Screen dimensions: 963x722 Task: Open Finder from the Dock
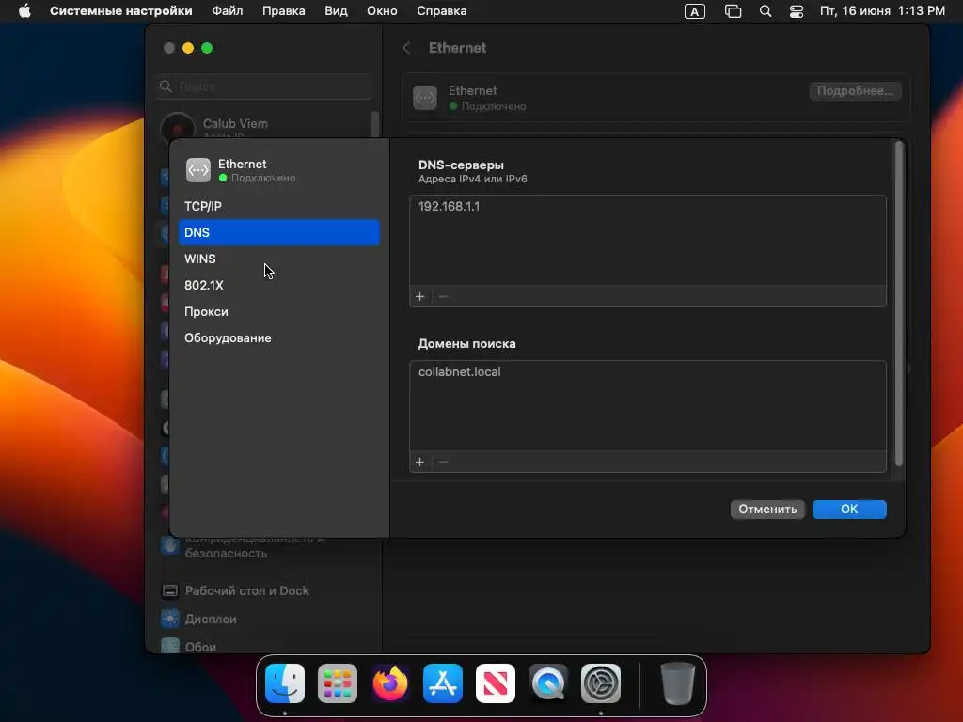(x=285, y=683)
